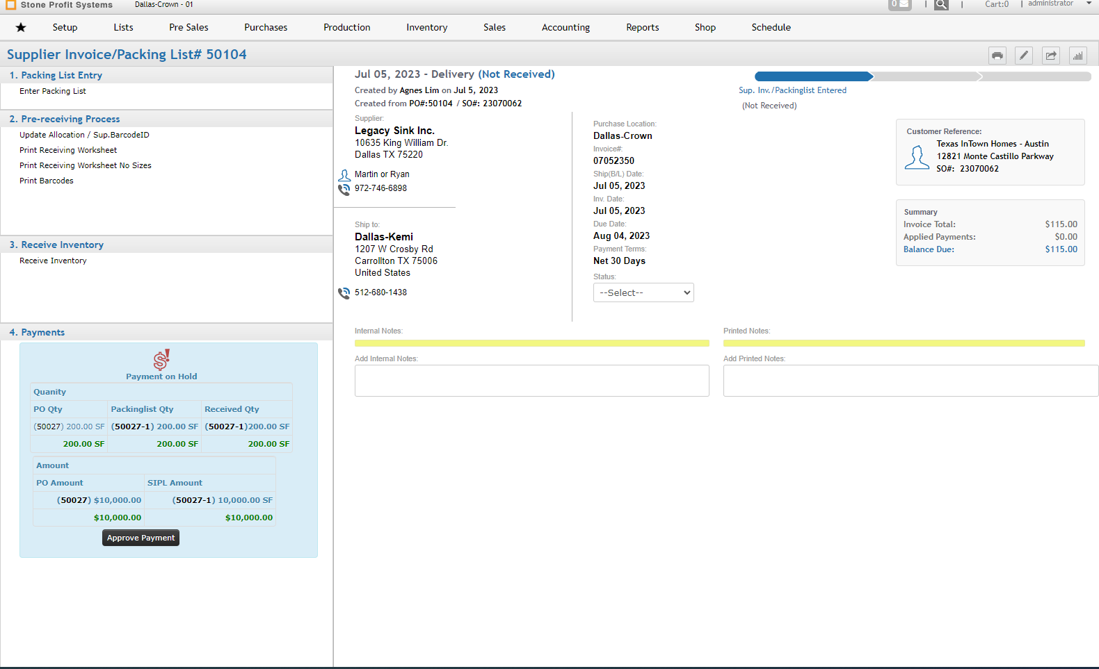Click the Dallas-Crown - 01 location label

164,4
